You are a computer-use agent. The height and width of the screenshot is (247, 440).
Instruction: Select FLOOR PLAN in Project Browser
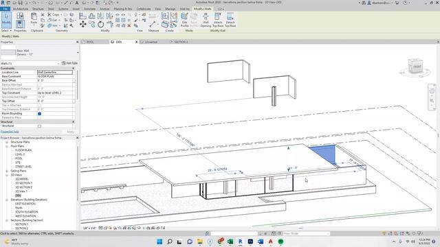pyautogui.click(x=23, y=150)
